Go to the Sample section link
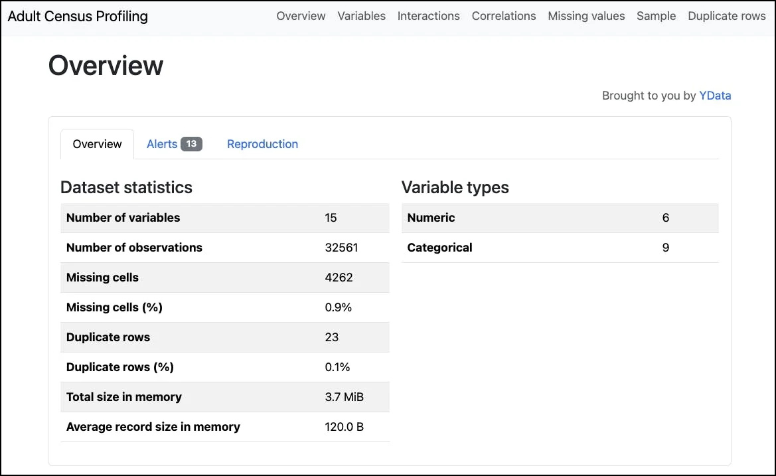Image resolution: width=776 pixels, height=476 pixels. 656,16
